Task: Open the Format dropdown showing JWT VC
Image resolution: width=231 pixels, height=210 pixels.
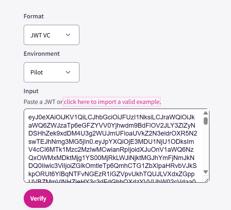Action: (51, 35)
